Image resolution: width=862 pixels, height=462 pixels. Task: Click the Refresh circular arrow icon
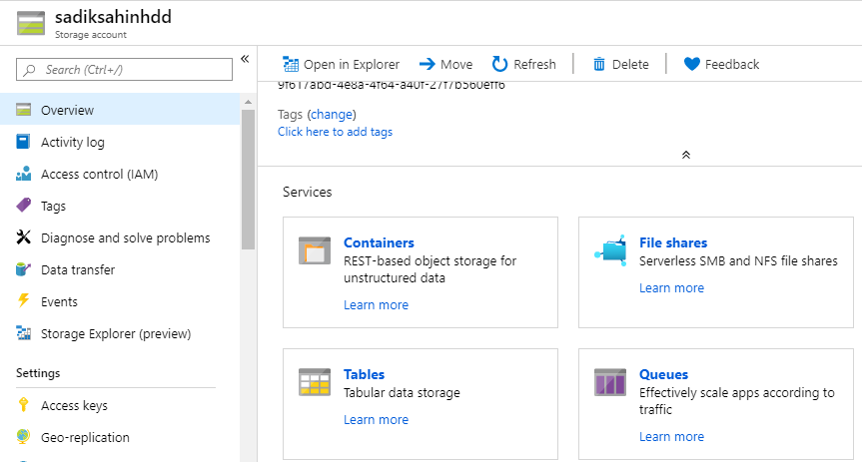[499, 64]
